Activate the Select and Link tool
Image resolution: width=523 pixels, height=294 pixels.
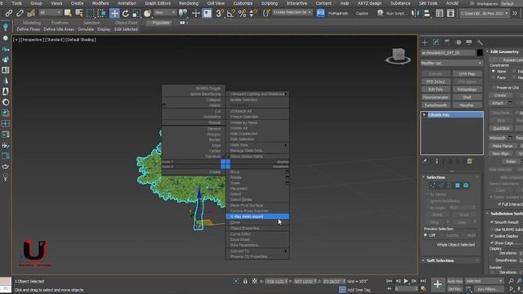click(9, 13)
